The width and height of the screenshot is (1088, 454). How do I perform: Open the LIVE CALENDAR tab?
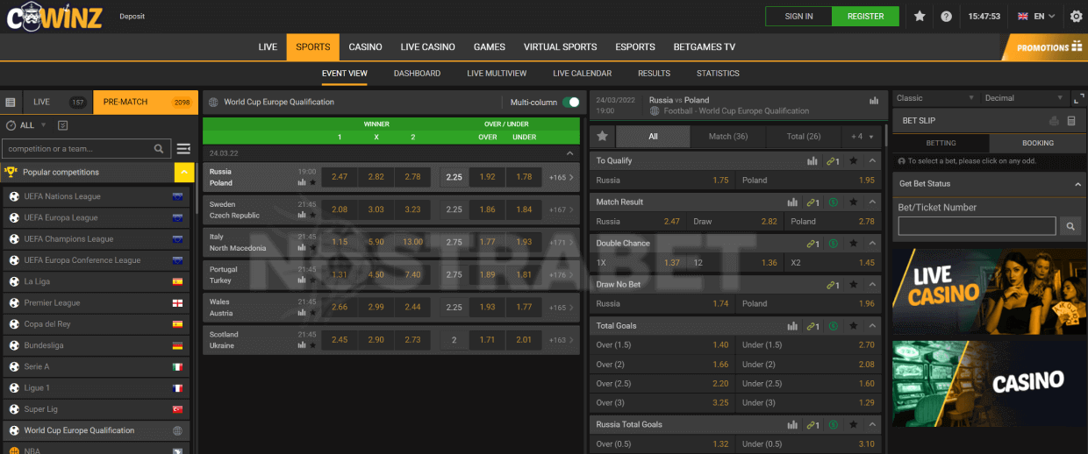click(x=582, y=74)
